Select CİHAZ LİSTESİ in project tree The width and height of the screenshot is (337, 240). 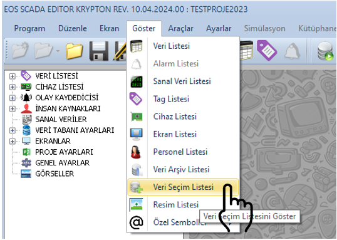pos(60,87)
